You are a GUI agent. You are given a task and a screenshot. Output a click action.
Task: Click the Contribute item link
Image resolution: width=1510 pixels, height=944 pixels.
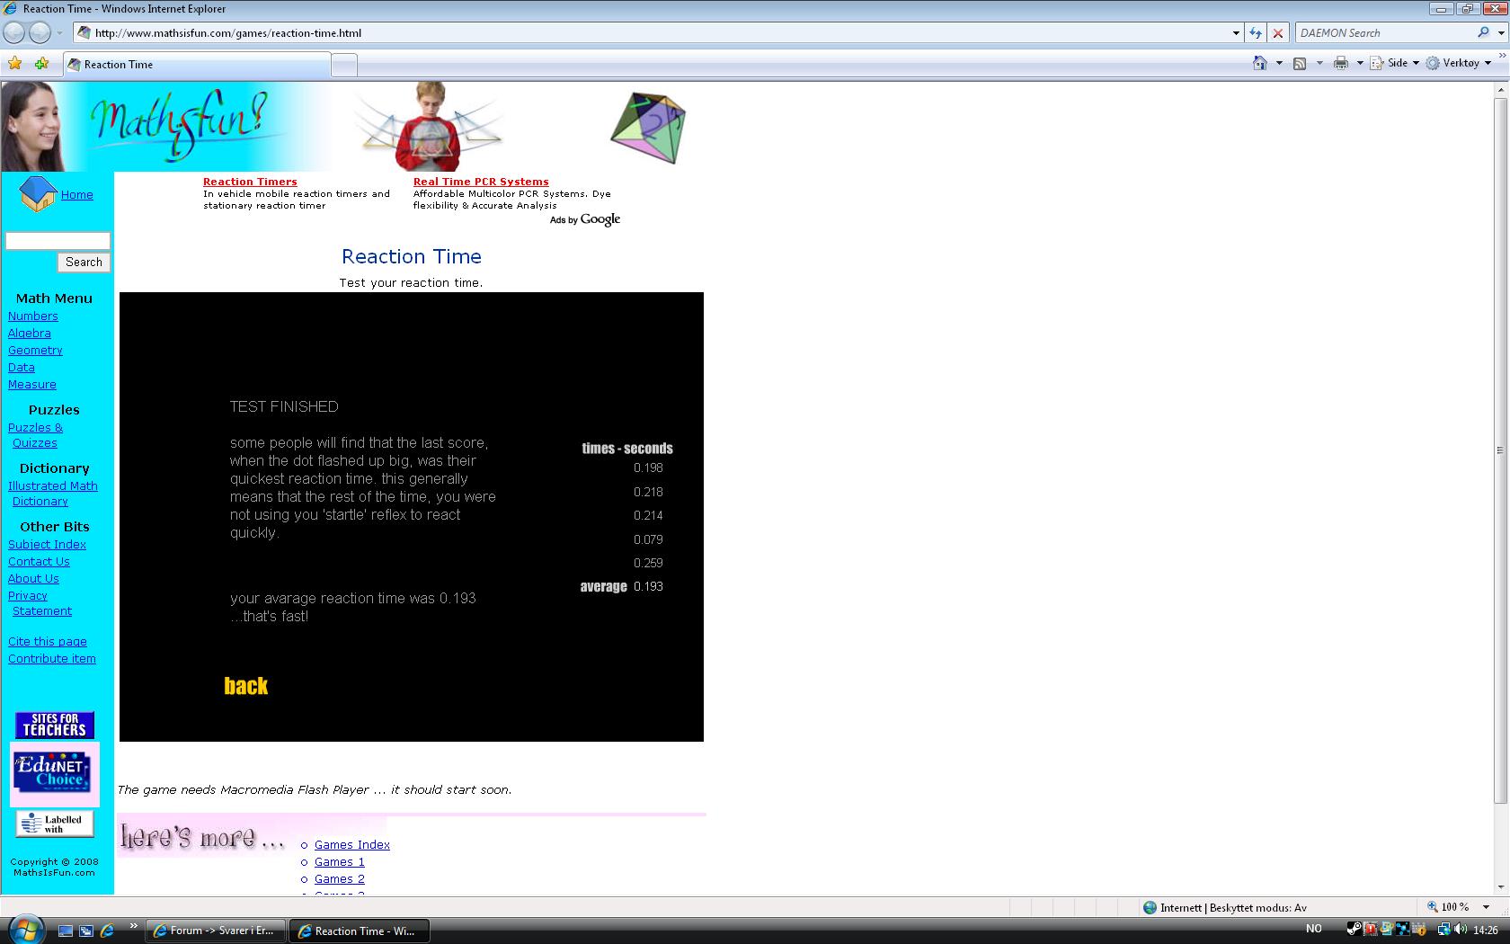(x=52, y=659)
